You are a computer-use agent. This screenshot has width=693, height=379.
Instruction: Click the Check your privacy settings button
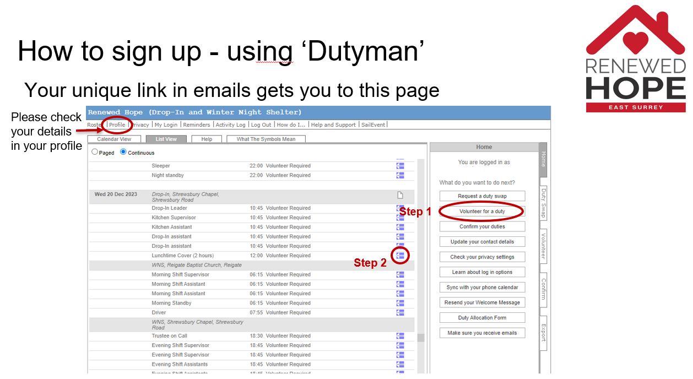click(482, 257)
